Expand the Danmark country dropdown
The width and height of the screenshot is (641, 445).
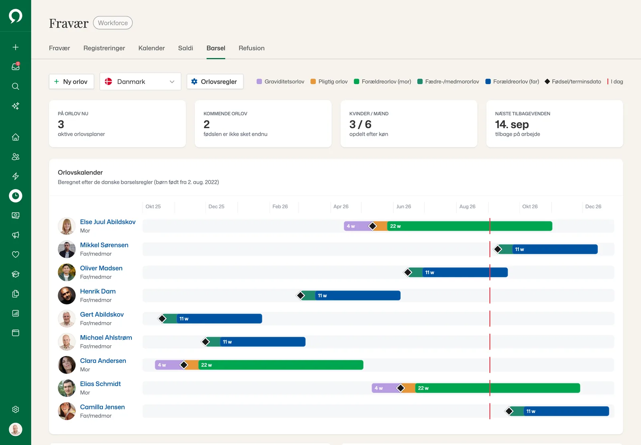tap(140, 81)
